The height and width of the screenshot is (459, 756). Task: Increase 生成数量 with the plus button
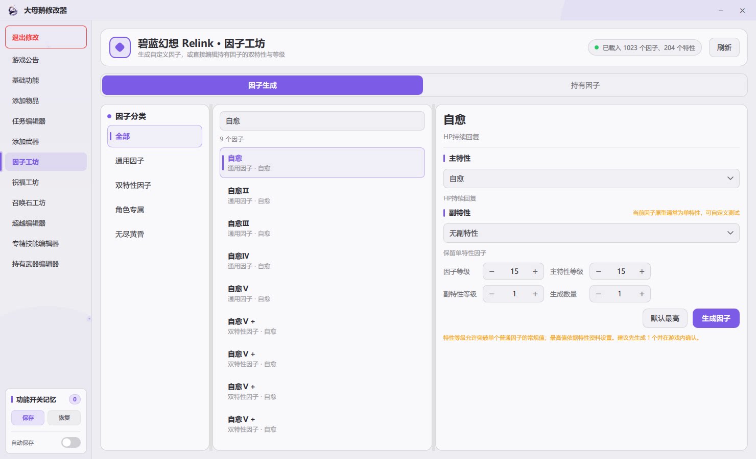coord(642,294)
